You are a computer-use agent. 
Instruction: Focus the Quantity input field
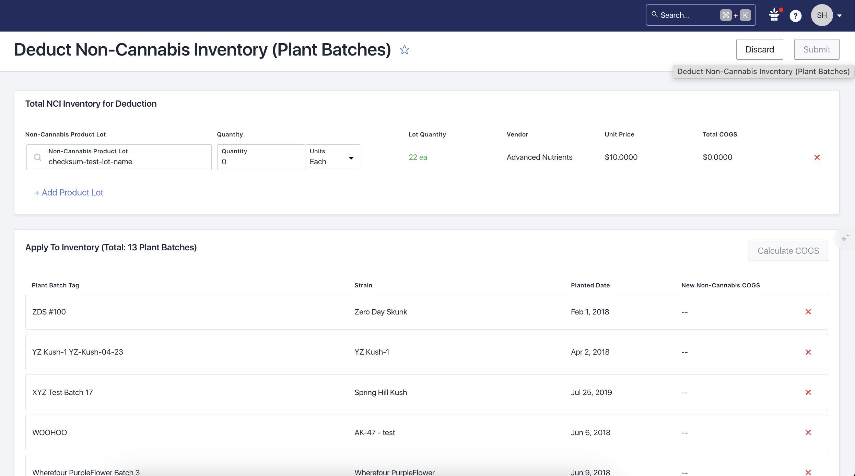click(x=261, y=161)
